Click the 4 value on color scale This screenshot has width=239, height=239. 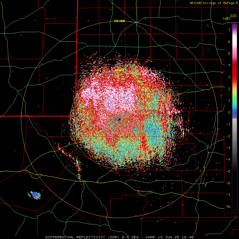coord(229,65)
